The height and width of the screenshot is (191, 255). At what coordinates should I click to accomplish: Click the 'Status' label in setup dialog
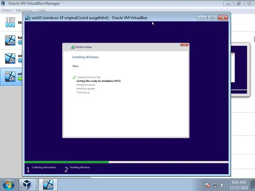[x=76, y=66]
